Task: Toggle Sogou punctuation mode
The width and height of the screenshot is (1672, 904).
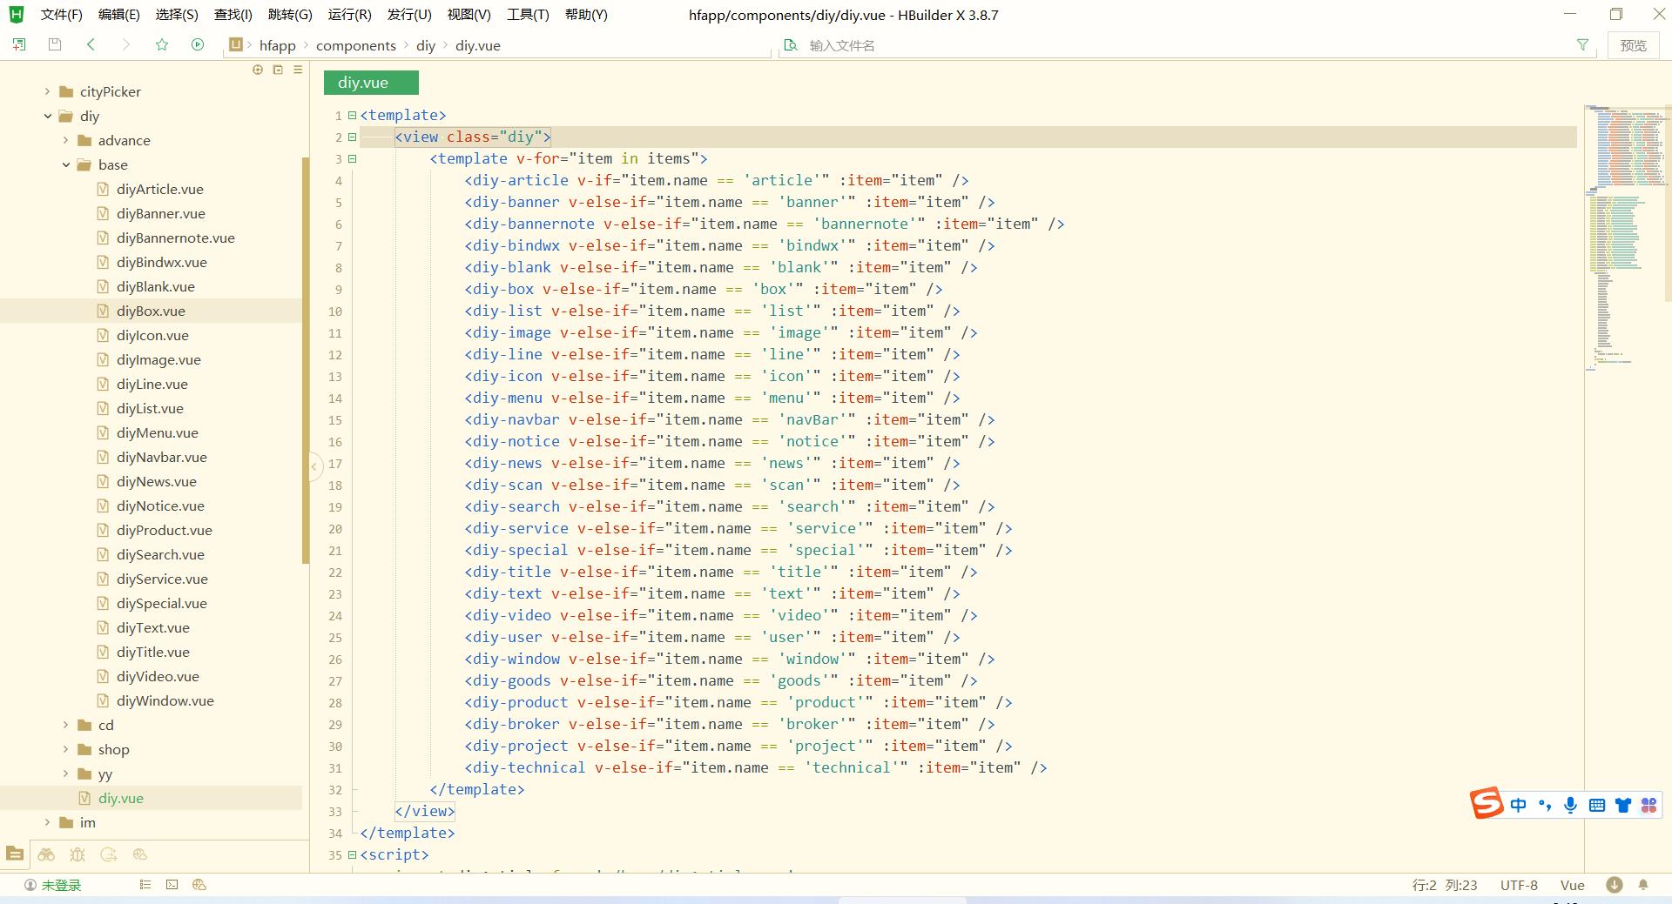Action: (x=1545, y=805)
